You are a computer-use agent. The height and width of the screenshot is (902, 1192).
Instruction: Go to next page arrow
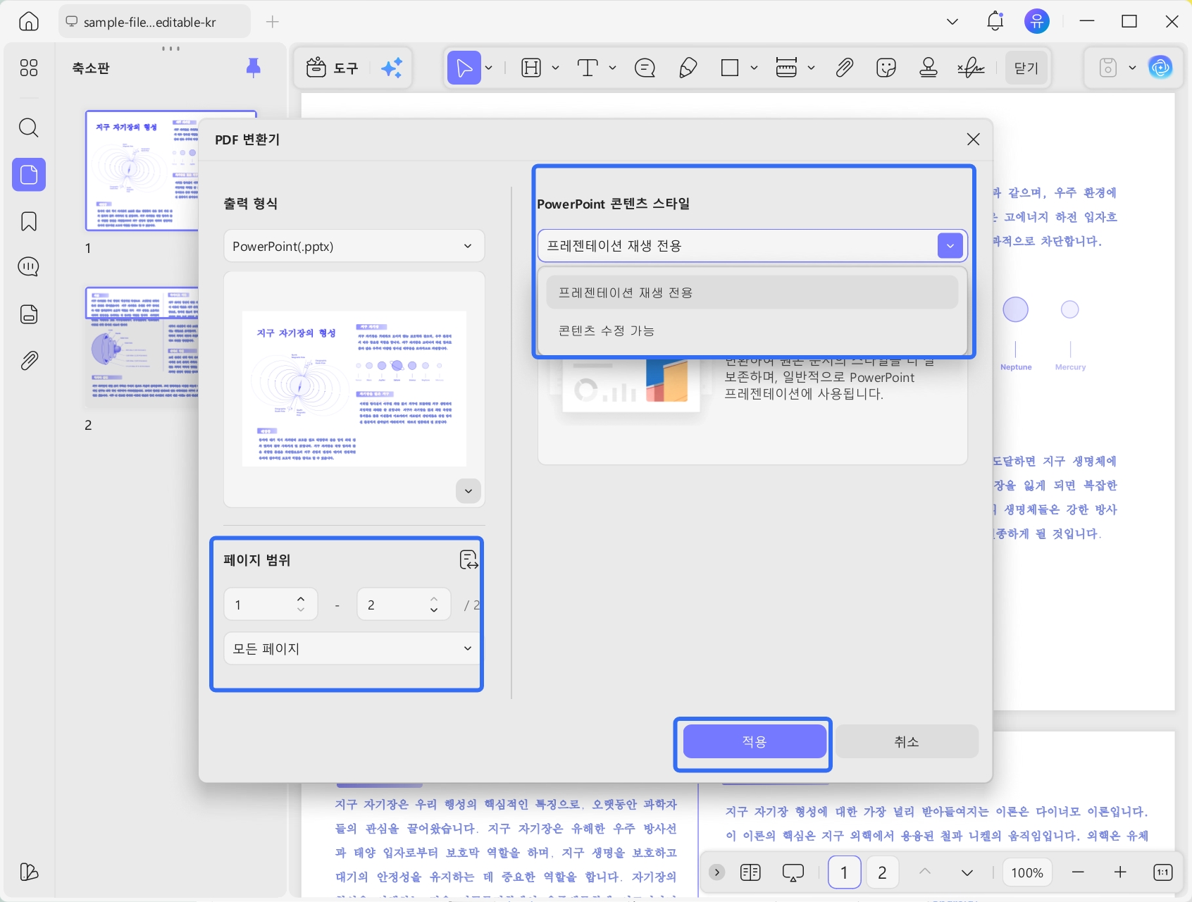click(967, 872)
